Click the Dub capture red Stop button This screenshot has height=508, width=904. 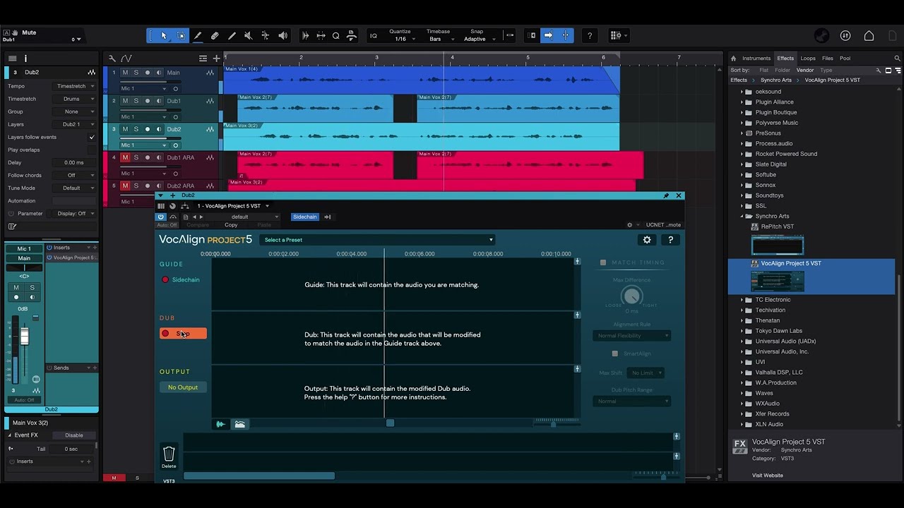pos(183,334)
